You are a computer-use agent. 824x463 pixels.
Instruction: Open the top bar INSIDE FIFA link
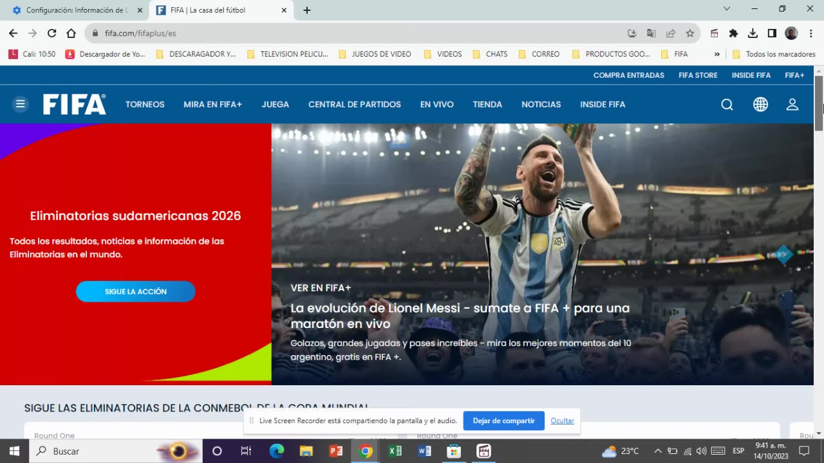tap(751, 75)
